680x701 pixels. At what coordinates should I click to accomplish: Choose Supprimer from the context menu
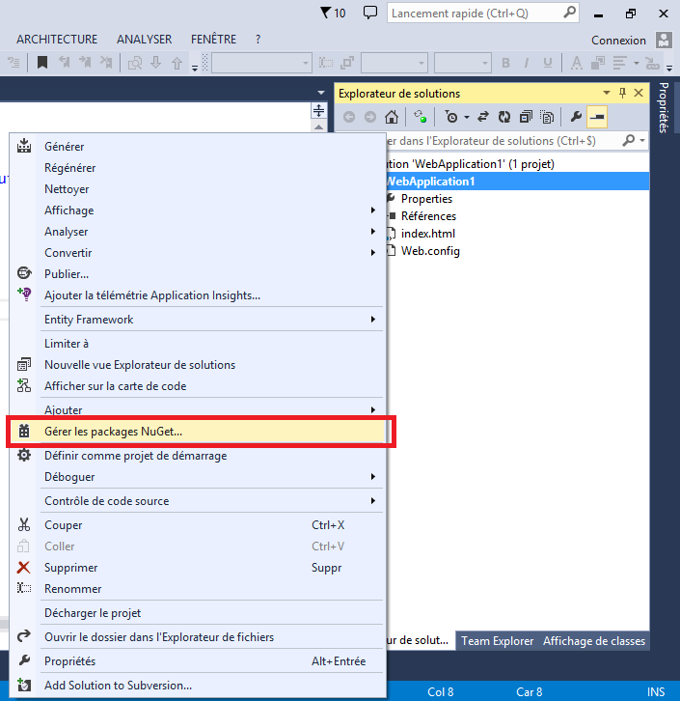198,568
